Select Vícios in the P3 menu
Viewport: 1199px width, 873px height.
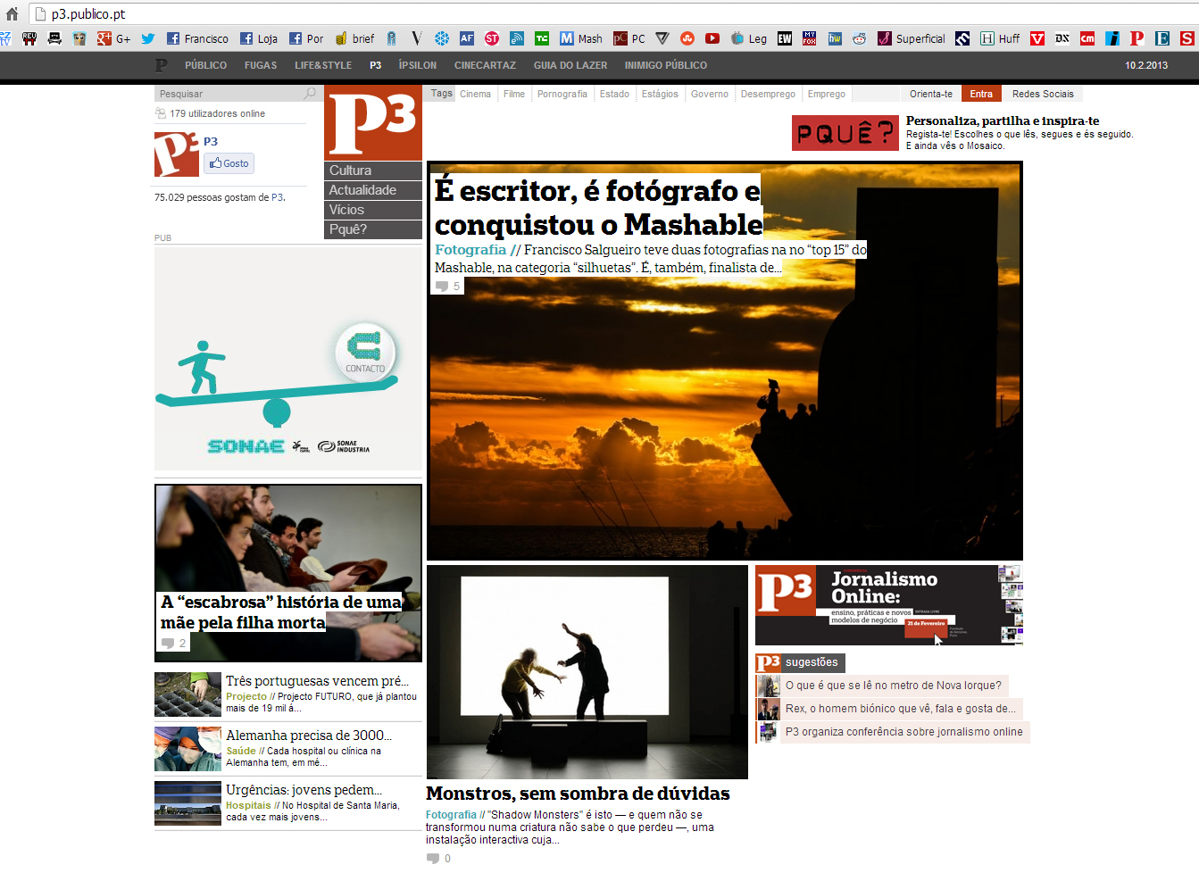(372, 210)
